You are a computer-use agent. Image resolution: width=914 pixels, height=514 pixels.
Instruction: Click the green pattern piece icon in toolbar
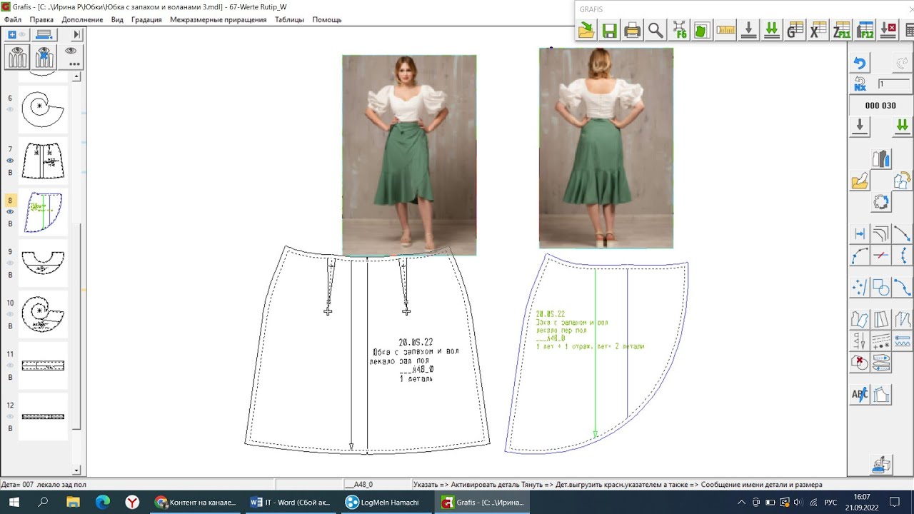tap(702, 30)
